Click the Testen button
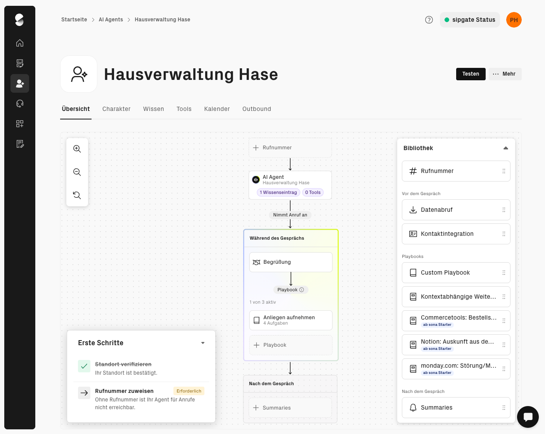The height and width of the screenshot is (434, 545). (x=471, y=74)
